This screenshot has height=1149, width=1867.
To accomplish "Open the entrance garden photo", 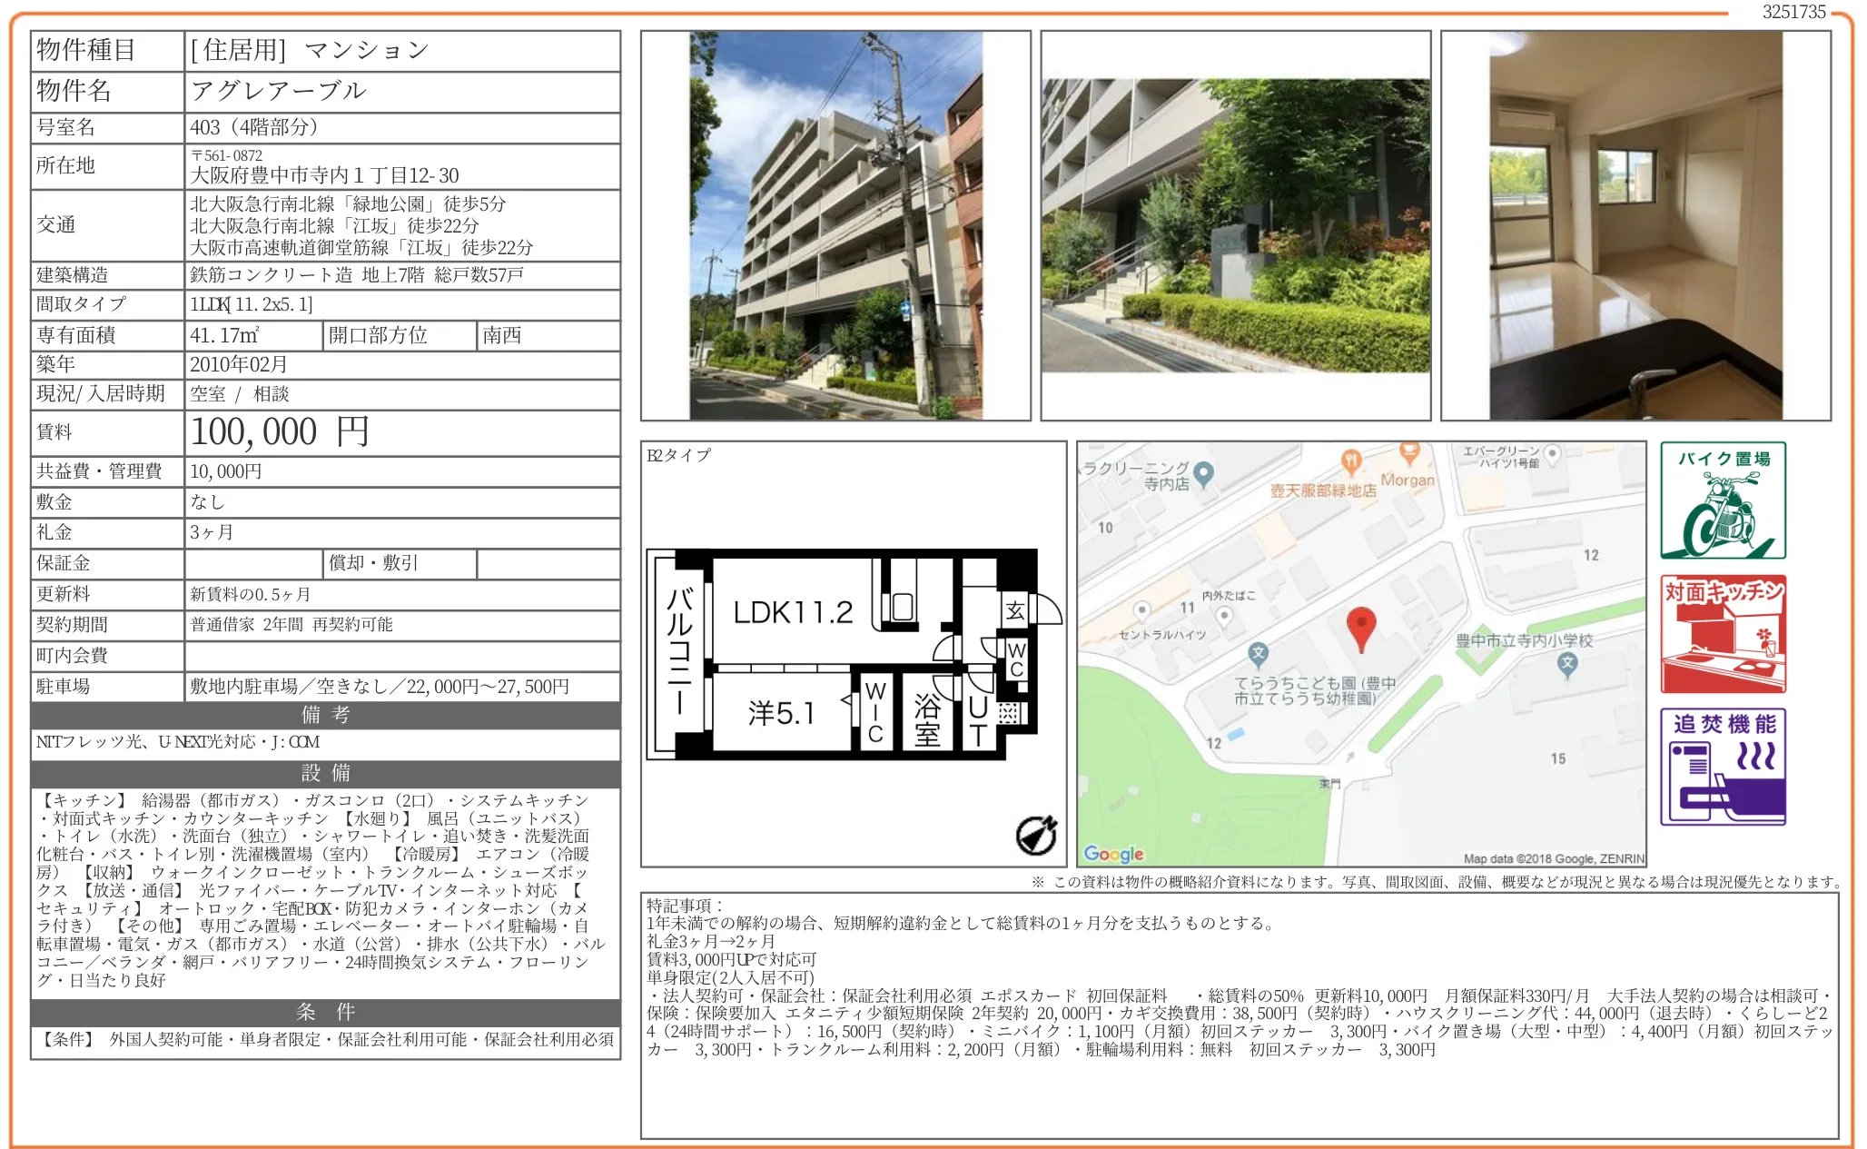I will [1235, 225].
